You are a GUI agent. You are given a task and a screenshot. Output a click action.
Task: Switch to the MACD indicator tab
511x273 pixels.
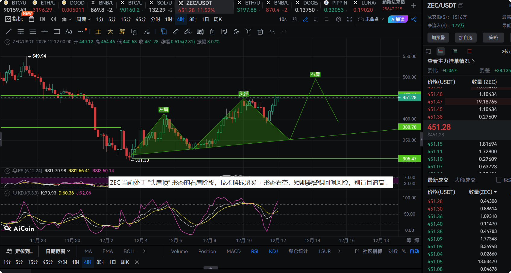[233, 251]
